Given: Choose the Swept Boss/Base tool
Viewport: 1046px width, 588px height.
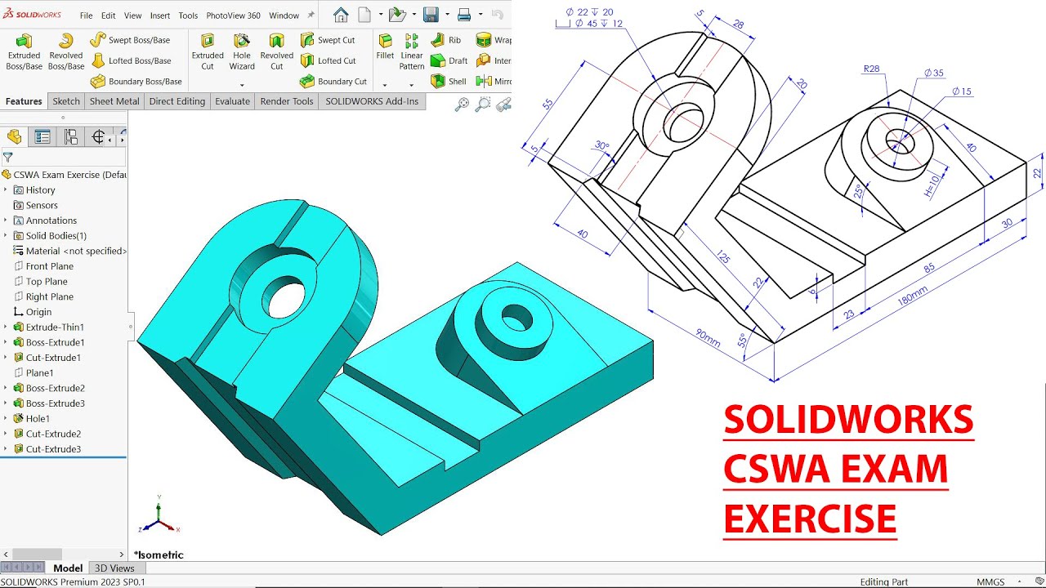Looking at the screenshot, I should pyautogui.click(x=130, y=40).
